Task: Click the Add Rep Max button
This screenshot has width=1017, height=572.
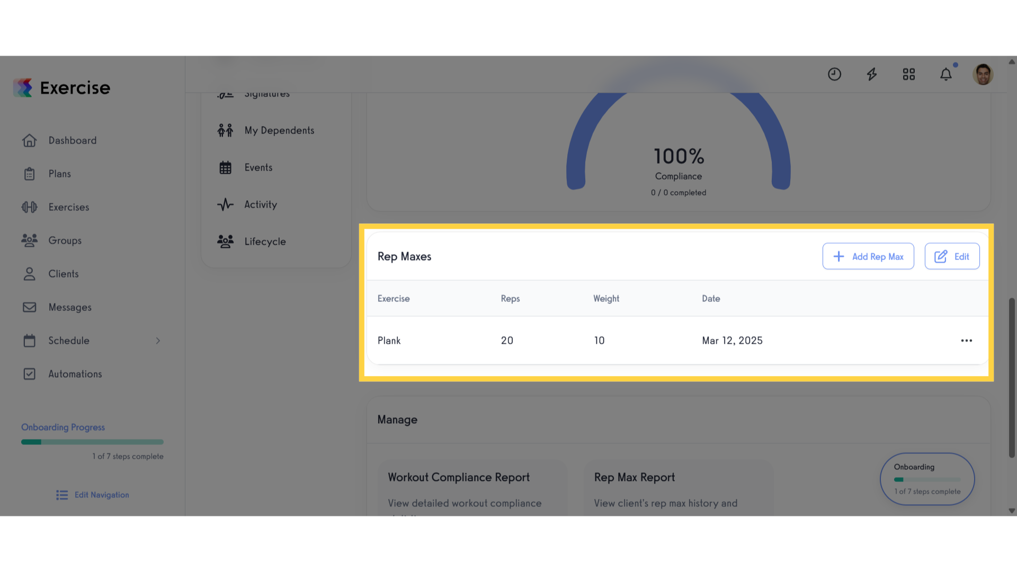Action: pyautogui.click(x=868, y=256)
